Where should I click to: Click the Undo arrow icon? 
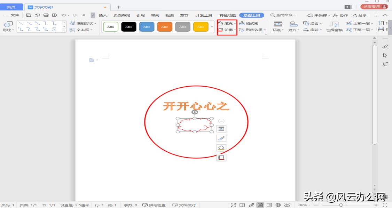[64, 15]
